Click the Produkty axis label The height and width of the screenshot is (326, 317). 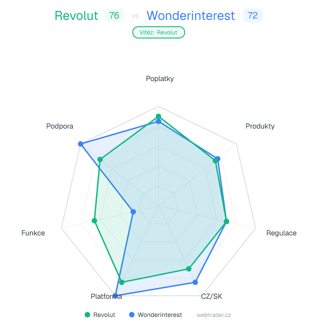(x=260, y=126)
